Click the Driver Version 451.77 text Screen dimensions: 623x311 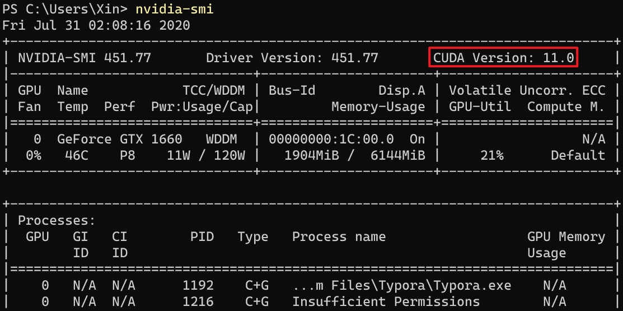(292, 58)
